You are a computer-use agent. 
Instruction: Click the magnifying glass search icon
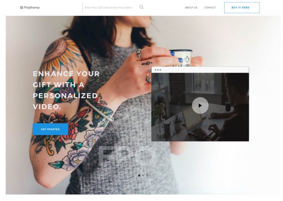pyautogui.click(x=141, y=7)
